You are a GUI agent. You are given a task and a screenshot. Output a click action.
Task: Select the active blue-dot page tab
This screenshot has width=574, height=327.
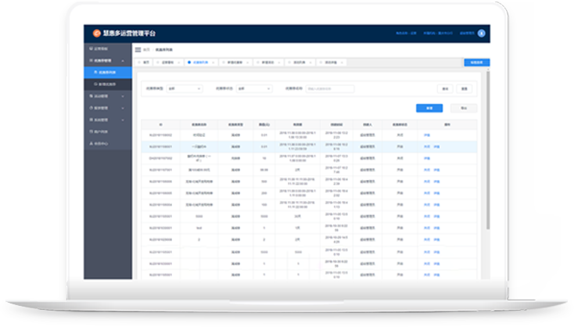click(199, 62)
